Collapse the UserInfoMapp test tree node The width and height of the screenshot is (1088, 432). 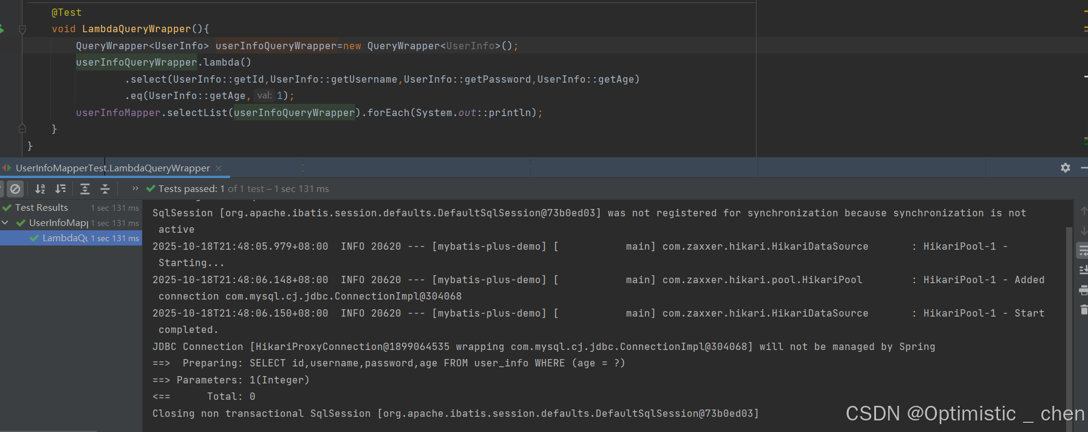coord(5,223)
